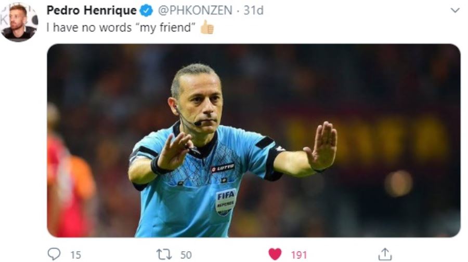The height and width of the screenshot is (262, 468).
Task: Click the reply count 15
Action: click(76, 255)
